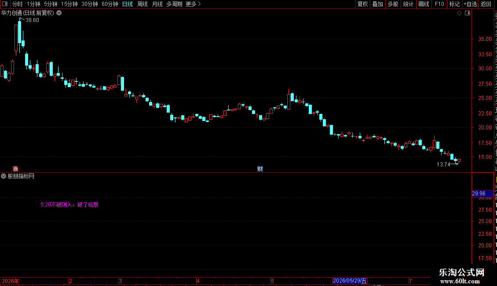Image resolution: width=497 pixels, height=286 pixels.
Task: Open F10 company information
Action: 439,4
